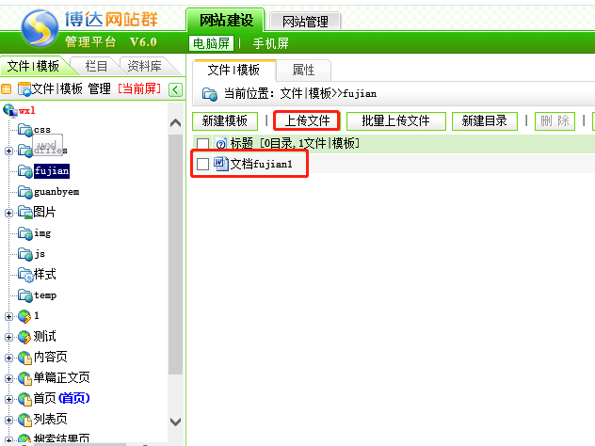The width and height of the screenshot is (595, 446).
Task: Toggle the select-all checkbox in 标题 header
Action: (x=202, y=144)
